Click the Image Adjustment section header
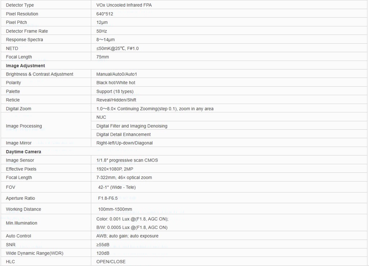The width and height of the screenshot is (369, 266). pyautogui.click(x=26, y=66)
